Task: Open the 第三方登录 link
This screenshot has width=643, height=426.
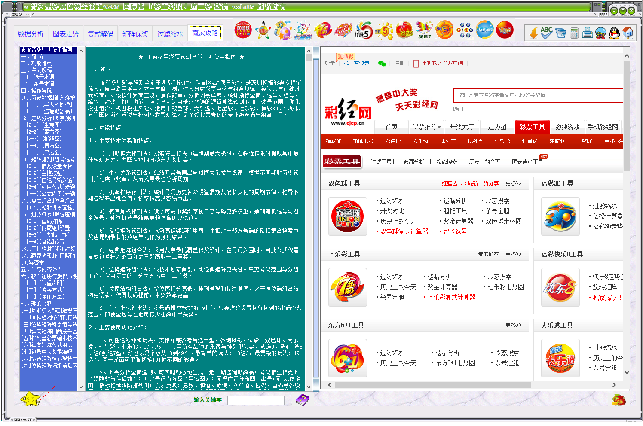Action: coord(356,63)
